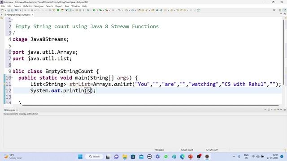Open the Navigate menu
This screenshot has height=161, width=287.
click(x=39, y=6)
